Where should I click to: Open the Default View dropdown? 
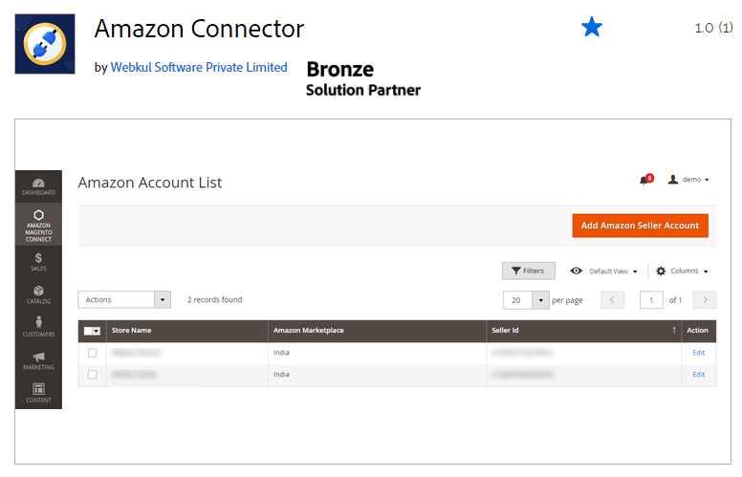click(604, 271)
